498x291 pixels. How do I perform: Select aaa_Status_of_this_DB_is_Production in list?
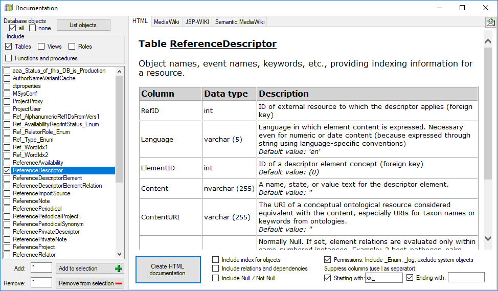pyautogui.click(x=59, y=71)
